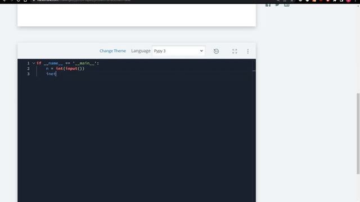Open the Language dropdown showing Pypy 3

[x=178, y=51]
